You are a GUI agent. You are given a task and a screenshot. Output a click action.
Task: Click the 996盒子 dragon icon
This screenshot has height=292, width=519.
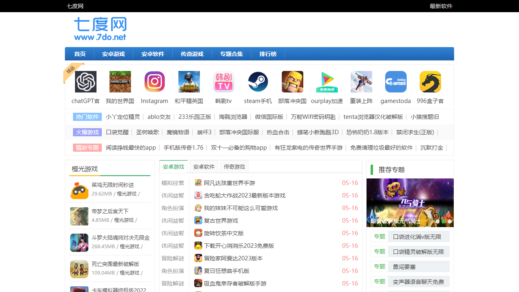coord(430,82)
